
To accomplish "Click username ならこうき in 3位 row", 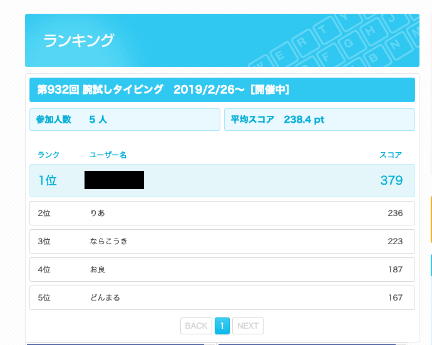I will click(x=109, y=241).
